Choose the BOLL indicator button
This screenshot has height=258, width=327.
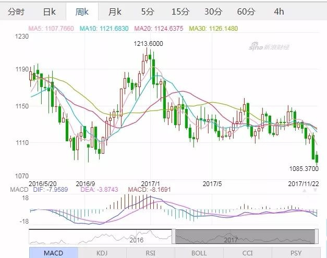199,253
